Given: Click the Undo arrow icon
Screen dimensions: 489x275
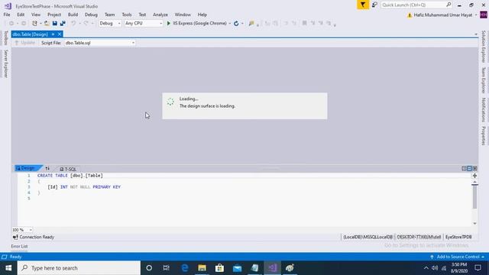Looking at the screenshot, I should 73,24.
